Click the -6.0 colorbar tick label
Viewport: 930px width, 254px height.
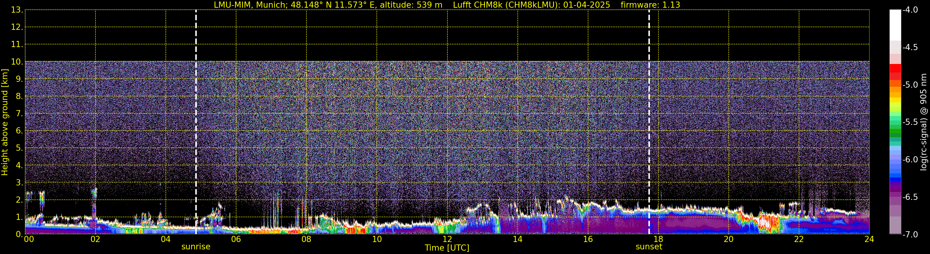click(x=910, y=159)
